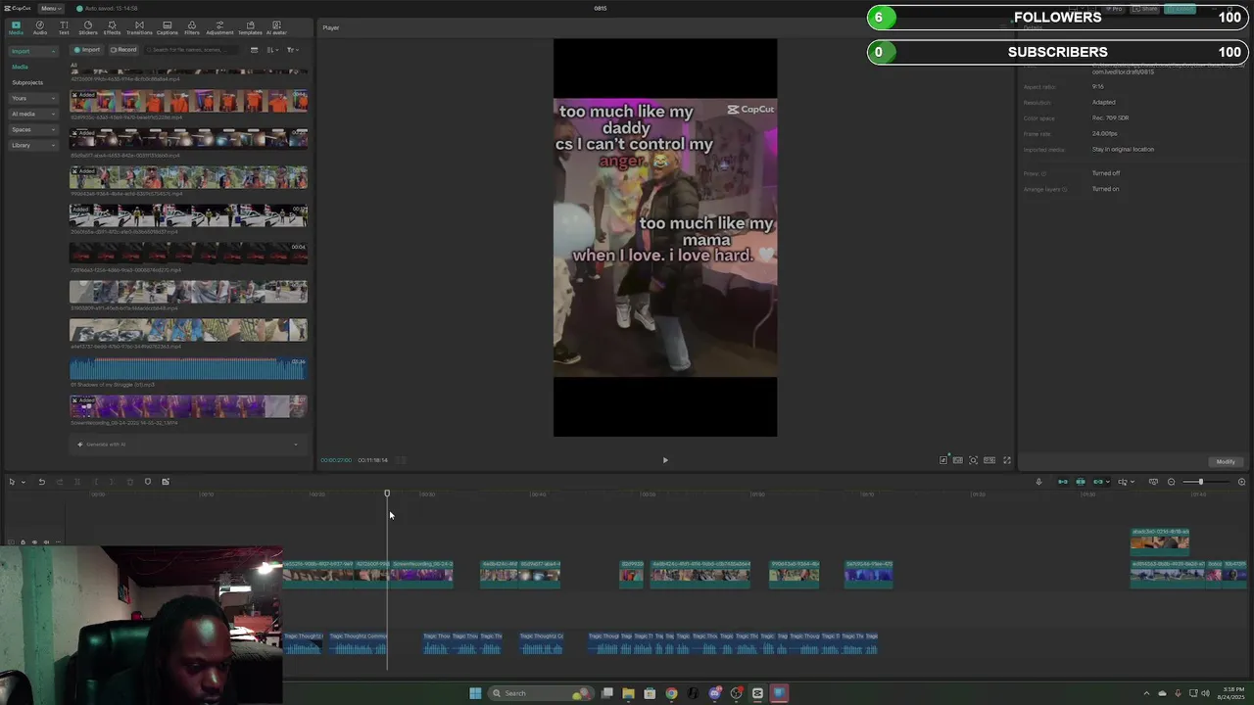Select the blue audio waveform file
Viewport: 1254px width, 705px height.
pos(188,368)
